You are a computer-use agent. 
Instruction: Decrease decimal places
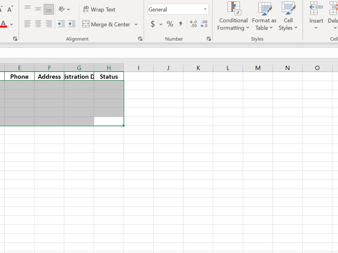[204, 24]
